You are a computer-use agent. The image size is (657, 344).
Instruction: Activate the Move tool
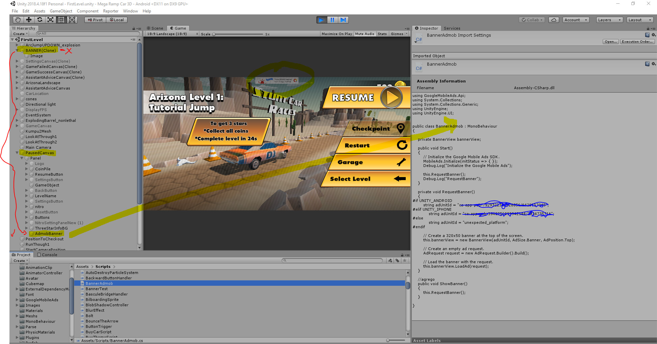pos(29,20)
